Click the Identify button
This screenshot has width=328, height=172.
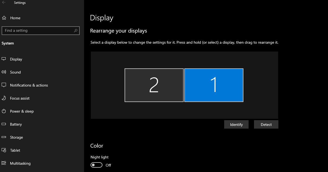pos(236,125)
